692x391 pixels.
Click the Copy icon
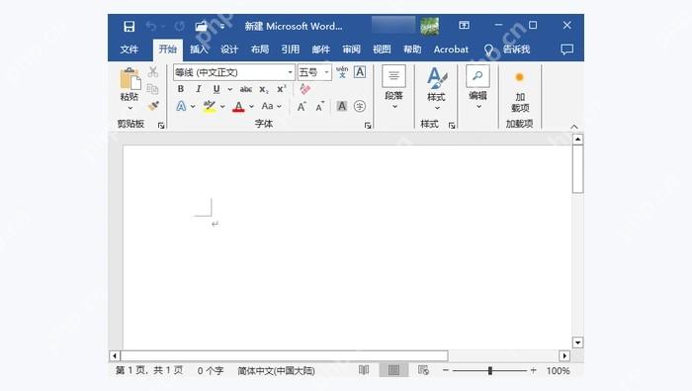pyautogui.click(x=152, y=89)
